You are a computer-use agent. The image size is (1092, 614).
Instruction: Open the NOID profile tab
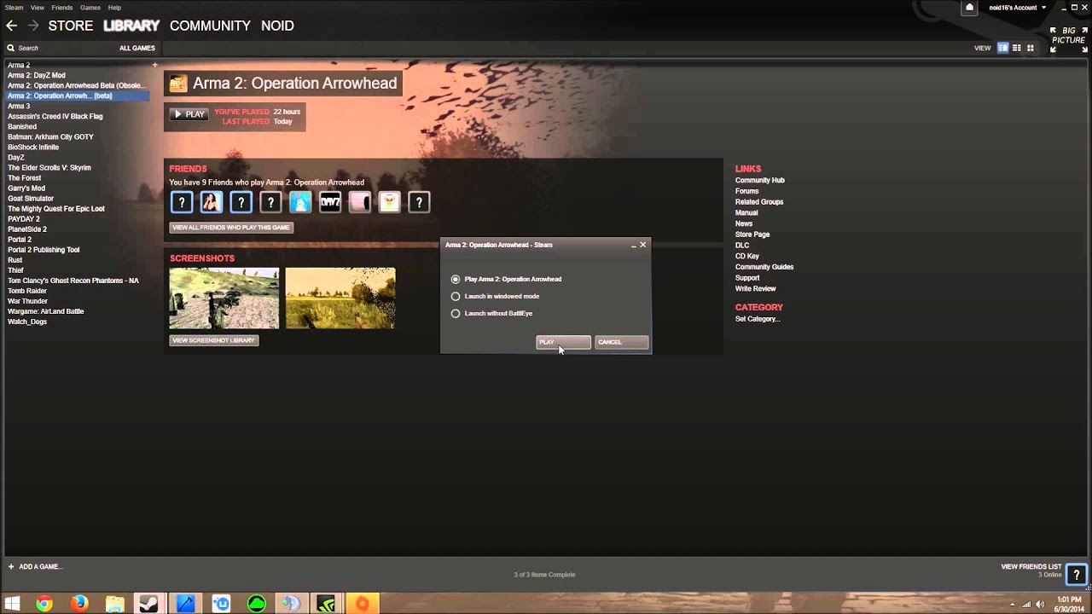[x=277, y=26]
